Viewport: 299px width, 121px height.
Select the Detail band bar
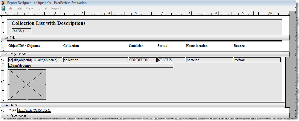pyautogui.click(x=142, y=105)
